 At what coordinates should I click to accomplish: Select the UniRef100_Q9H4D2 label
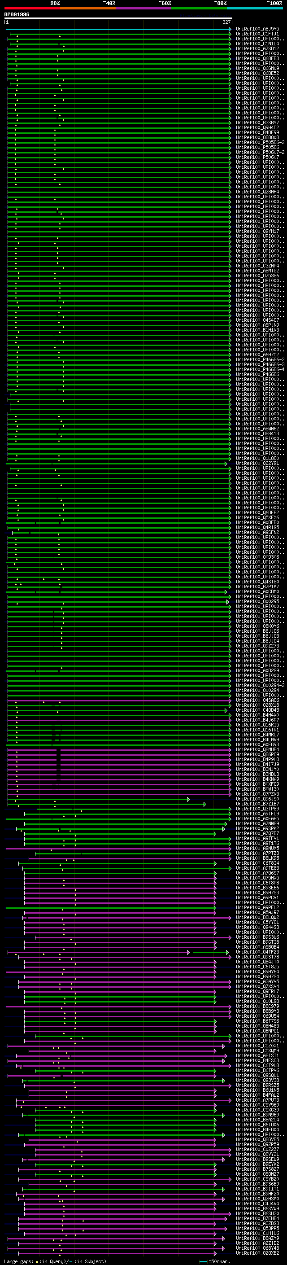257,128
